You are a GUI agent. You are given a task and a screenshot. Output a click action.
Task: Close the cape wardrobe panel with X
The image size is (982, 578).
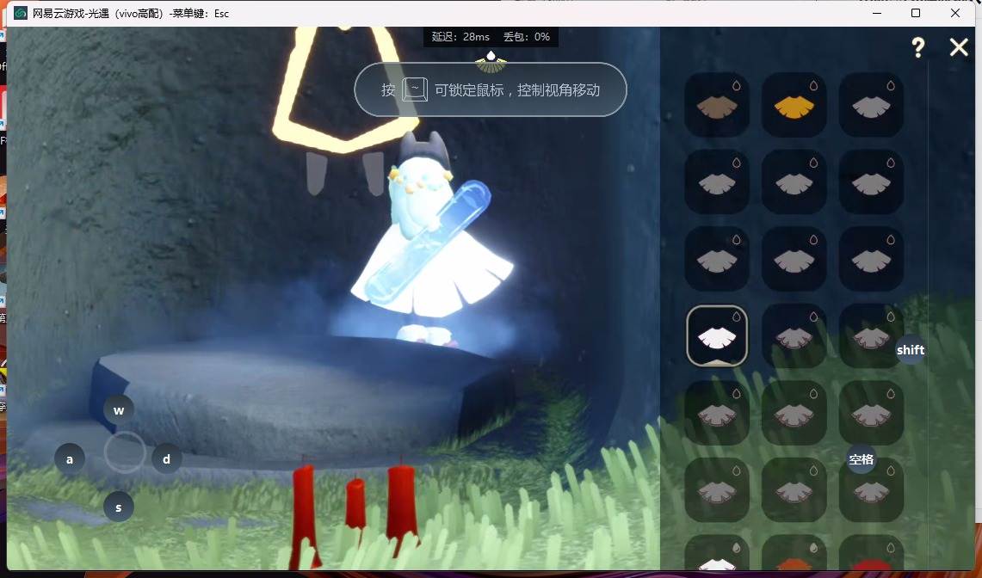(x=958, y=47)
